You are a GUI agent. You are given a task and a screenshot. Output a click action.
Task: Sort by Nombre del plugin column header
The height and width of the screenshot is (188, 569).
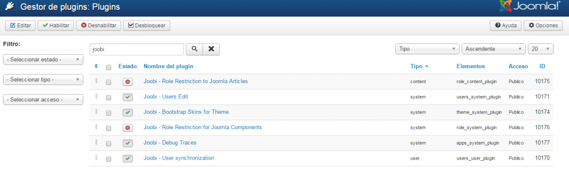click(169, 66)
